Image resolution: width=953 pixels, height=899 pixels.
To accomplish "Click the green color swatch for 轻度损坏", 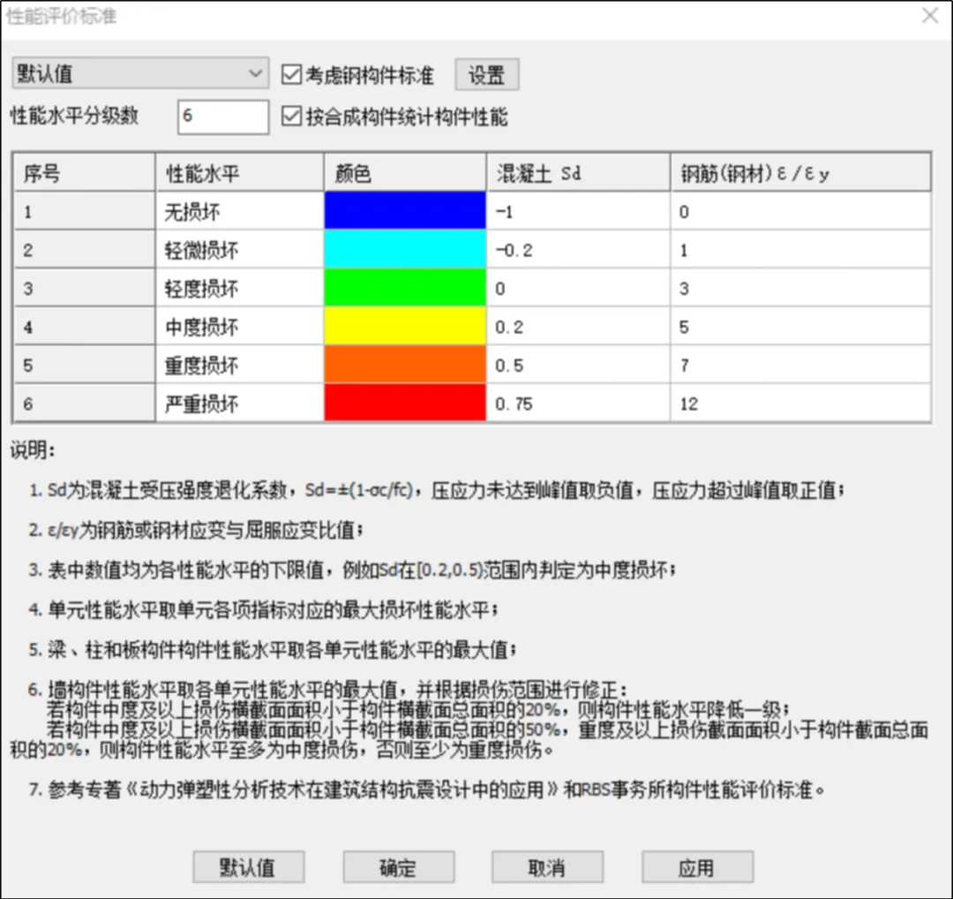I will tap(405, 288).
